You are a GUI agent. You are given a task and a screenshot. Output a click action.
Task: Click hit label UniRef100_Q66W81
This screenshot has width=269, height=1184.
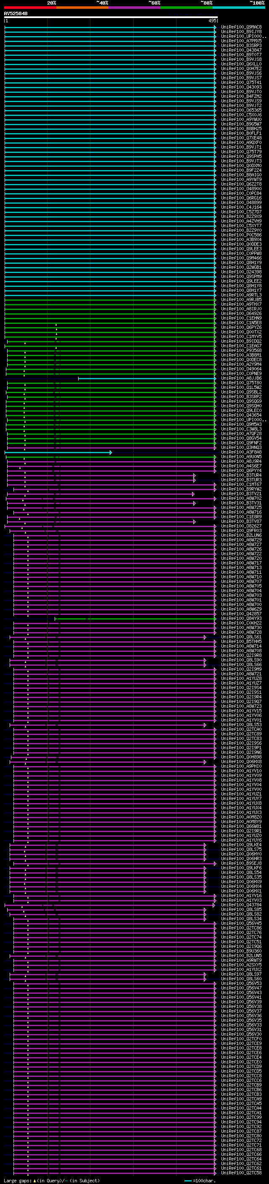point(241,827)
